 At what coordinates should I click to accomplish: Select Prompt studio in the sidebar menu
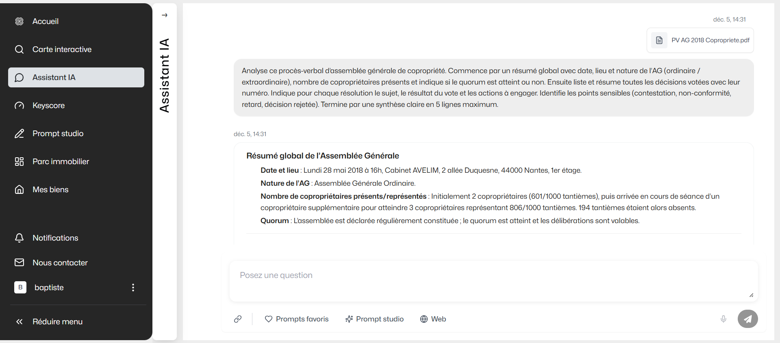pyautogui.click(x=58, y=134)
